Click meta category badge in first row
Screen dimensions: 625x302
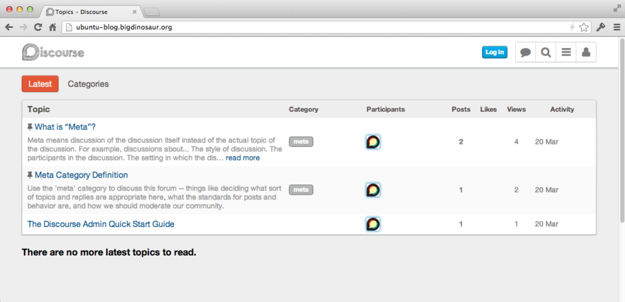click(x=301, y=142)
